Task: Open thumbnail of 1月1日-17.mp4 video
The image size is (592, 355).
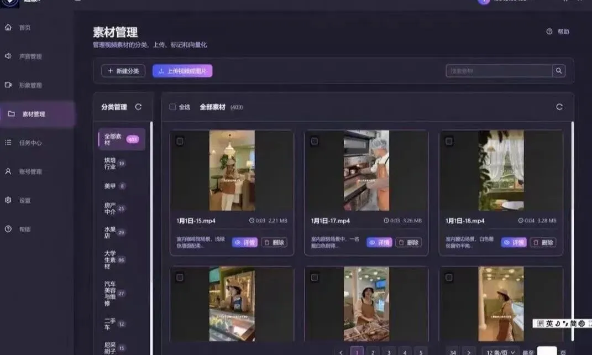Action: coord(366,170)
